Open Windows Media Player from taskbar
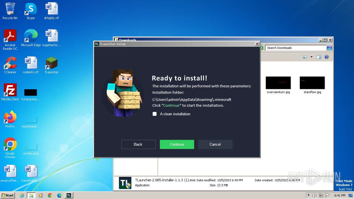 tap(41, 195)
